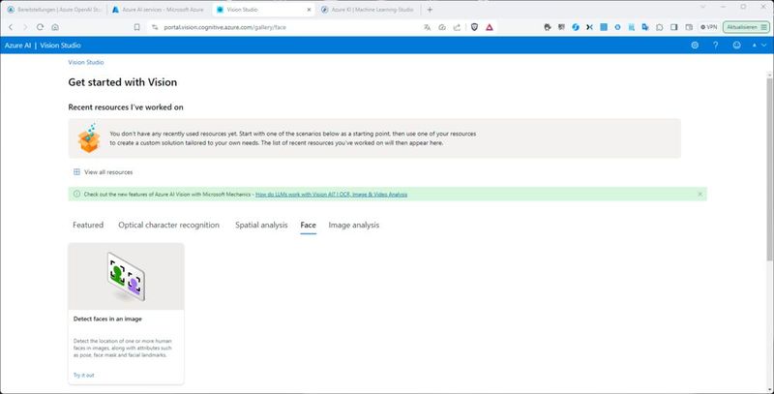
Task: Switch to Bereitstellungen Azure OpenAI tab
Action: pyautogui.click(x=55, y=10)
